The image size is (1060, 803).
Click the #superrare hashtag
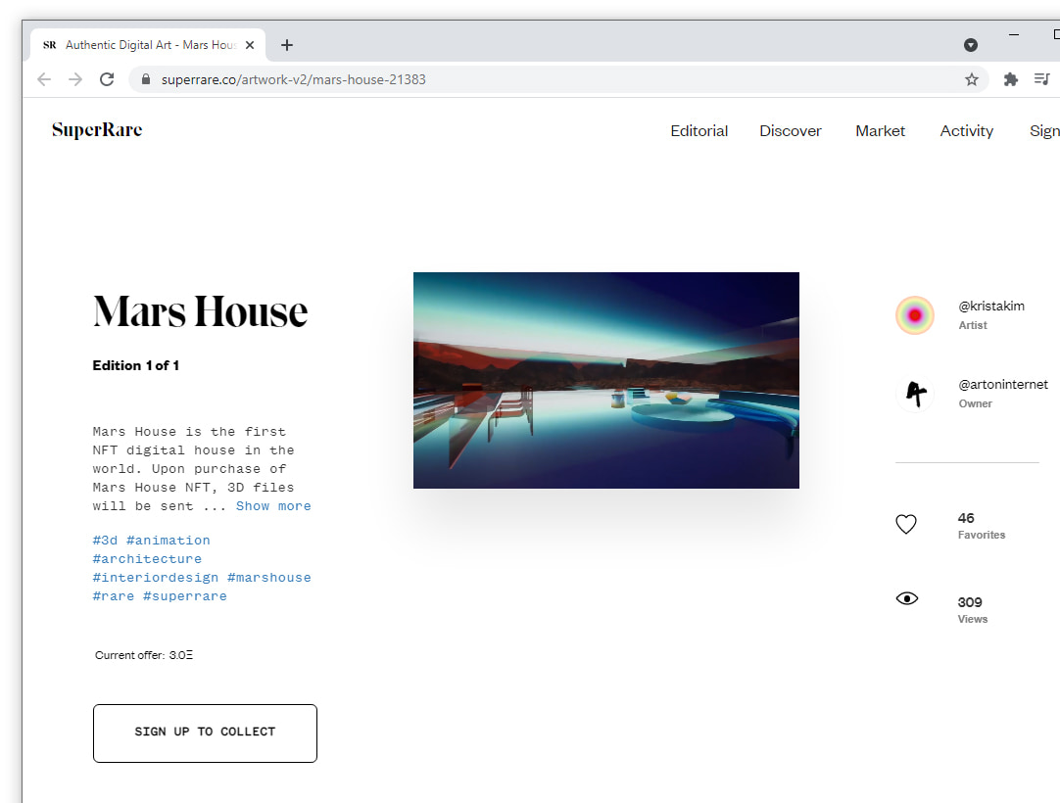tap(185, 596)
